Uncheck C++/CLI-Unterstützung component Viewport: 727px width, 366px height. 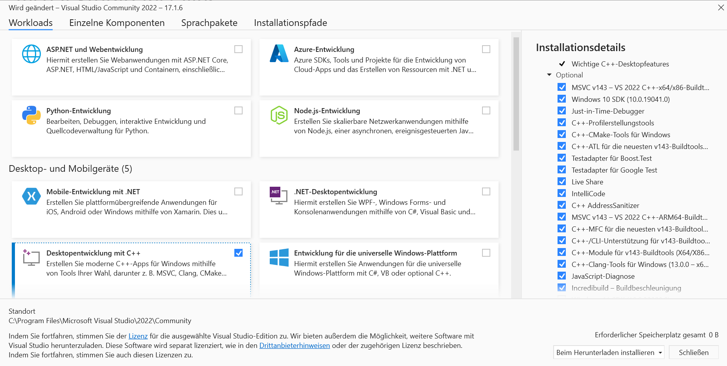[562, 241]
